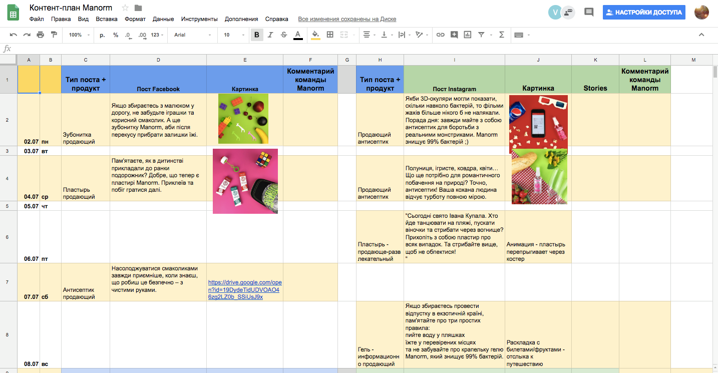
Task: Create a filter with funnel icon
Action: (x=481, y=35)
